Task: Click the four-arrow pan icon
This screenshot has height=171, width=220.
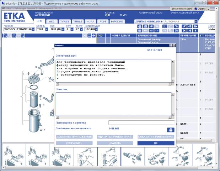Action: 93,36
